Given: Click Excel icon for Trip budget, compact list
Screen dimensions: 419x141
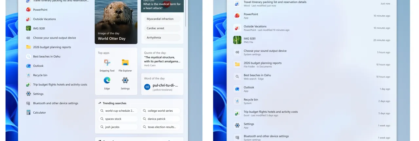Looking at the screenshot, I should click(x=28, y=84).
